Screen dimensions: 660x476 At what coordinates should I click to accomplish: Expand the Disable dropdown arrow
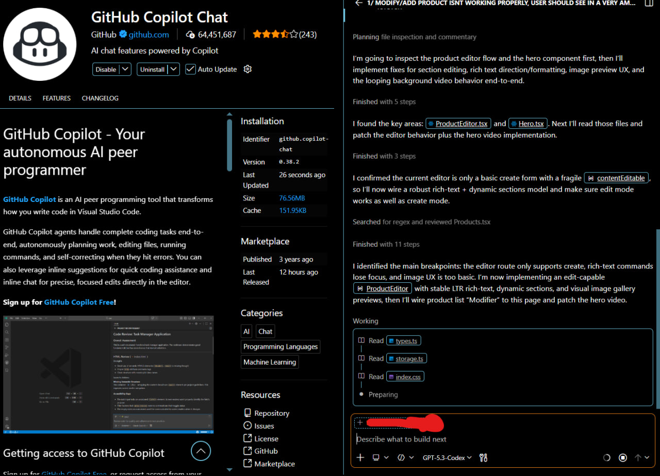[x=125, y=69]
